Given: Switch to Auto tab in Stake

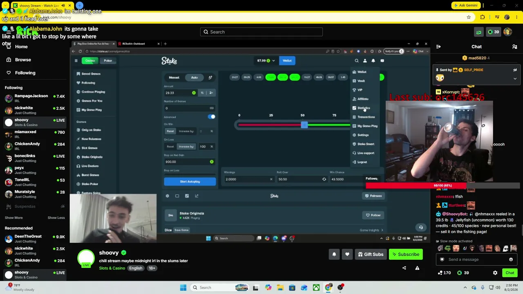Looking at the screenshot, I should click(194, 77).
